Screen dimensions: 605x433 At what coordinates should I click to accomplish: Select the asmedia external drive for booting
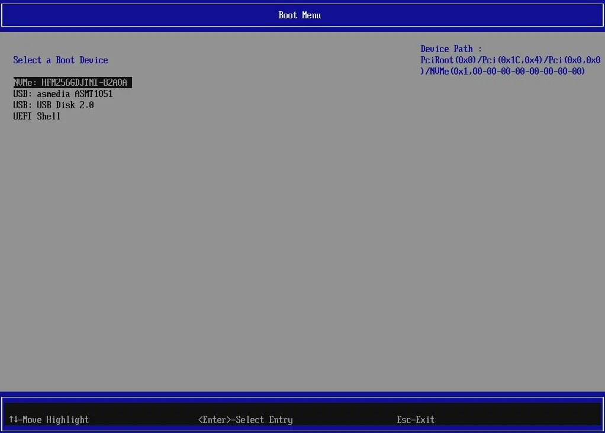tap(63, 93)
